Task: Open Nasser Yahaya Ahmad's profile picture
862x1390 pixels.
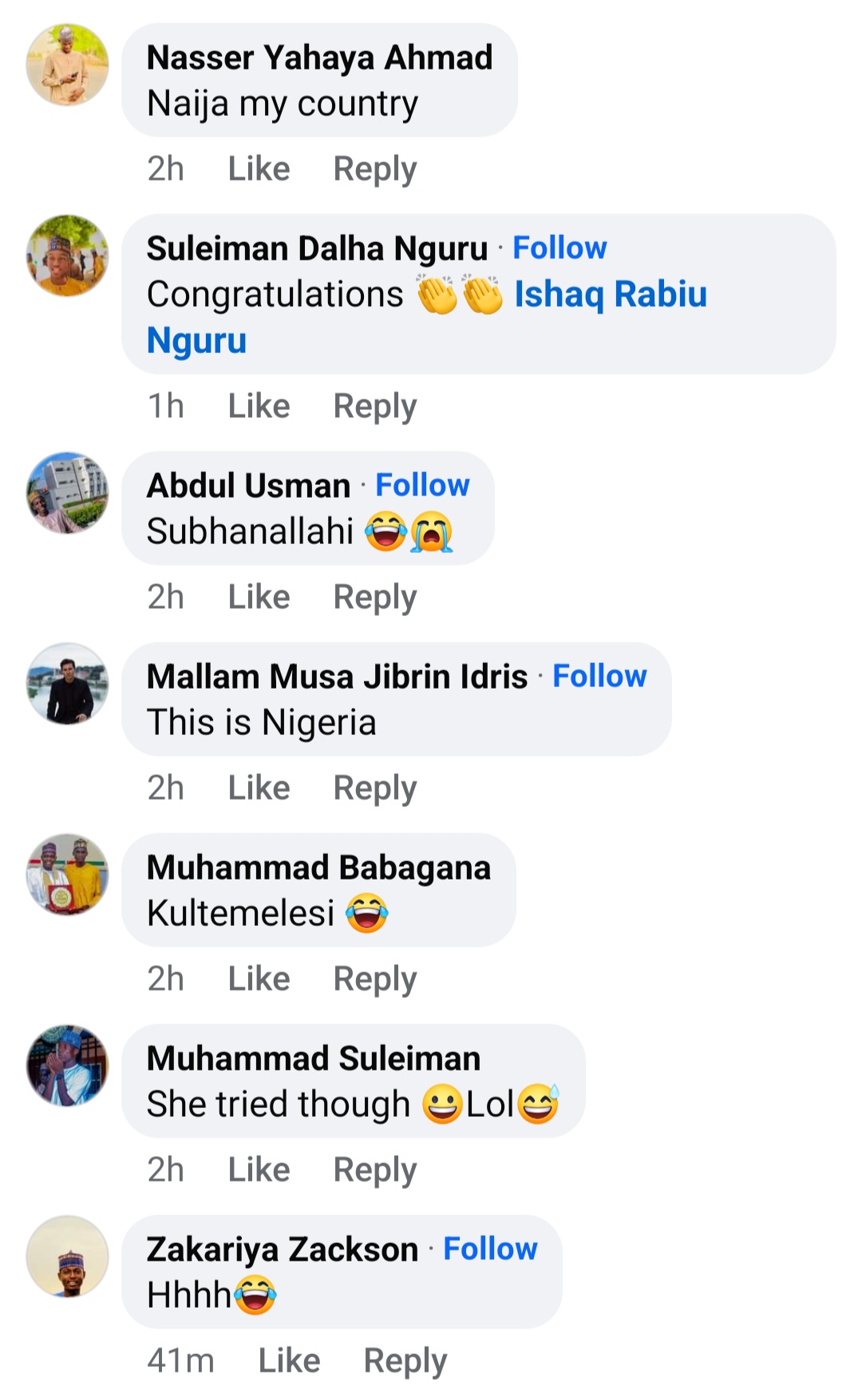Action: [x=68, y=66]
